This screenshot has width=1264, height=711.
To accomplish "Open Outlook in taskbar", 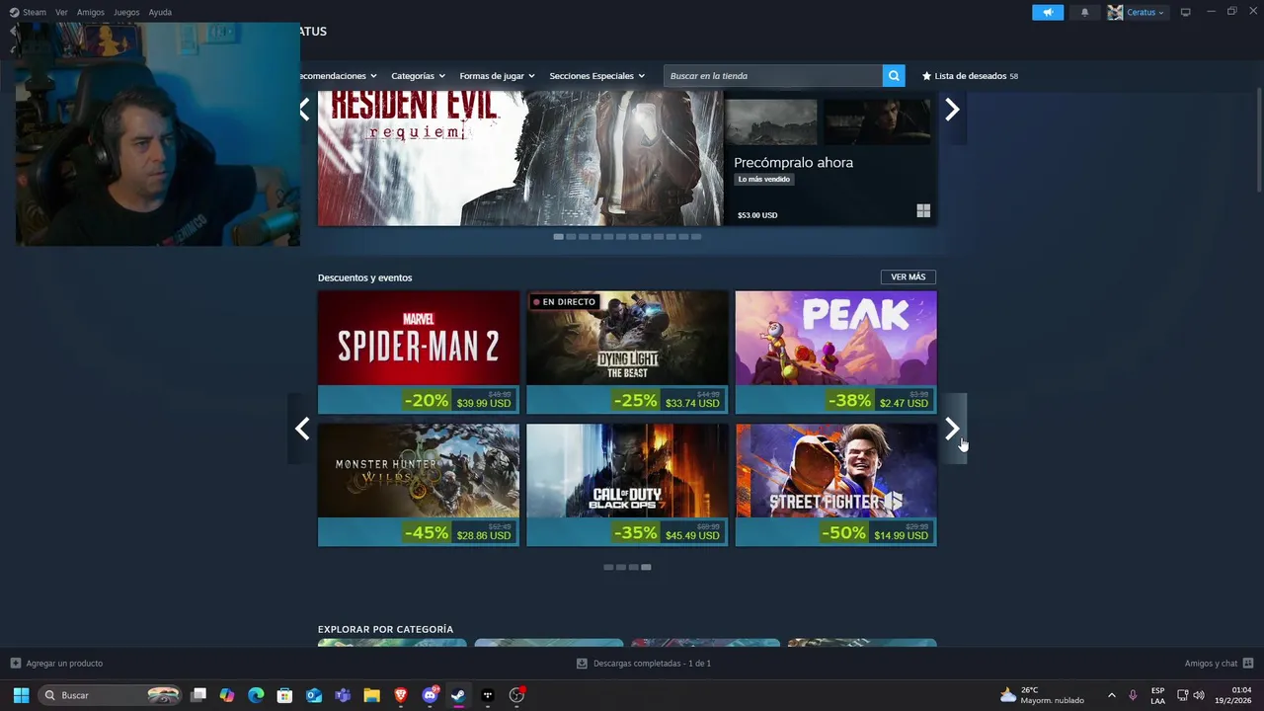I will point(314,695).
